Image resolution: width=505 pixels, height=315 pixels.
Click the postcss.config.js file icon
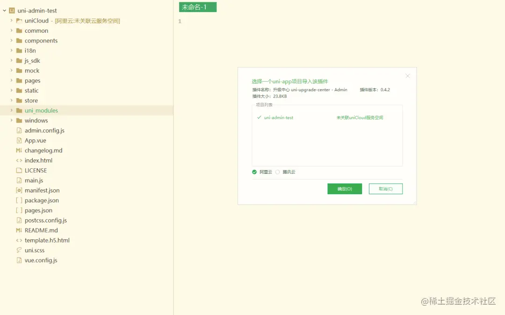(19, 220)
